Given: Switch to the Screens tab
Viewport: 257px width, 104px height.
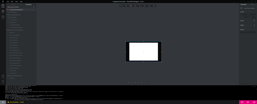Looking at the screenshot, I should [x=14, y=4].
